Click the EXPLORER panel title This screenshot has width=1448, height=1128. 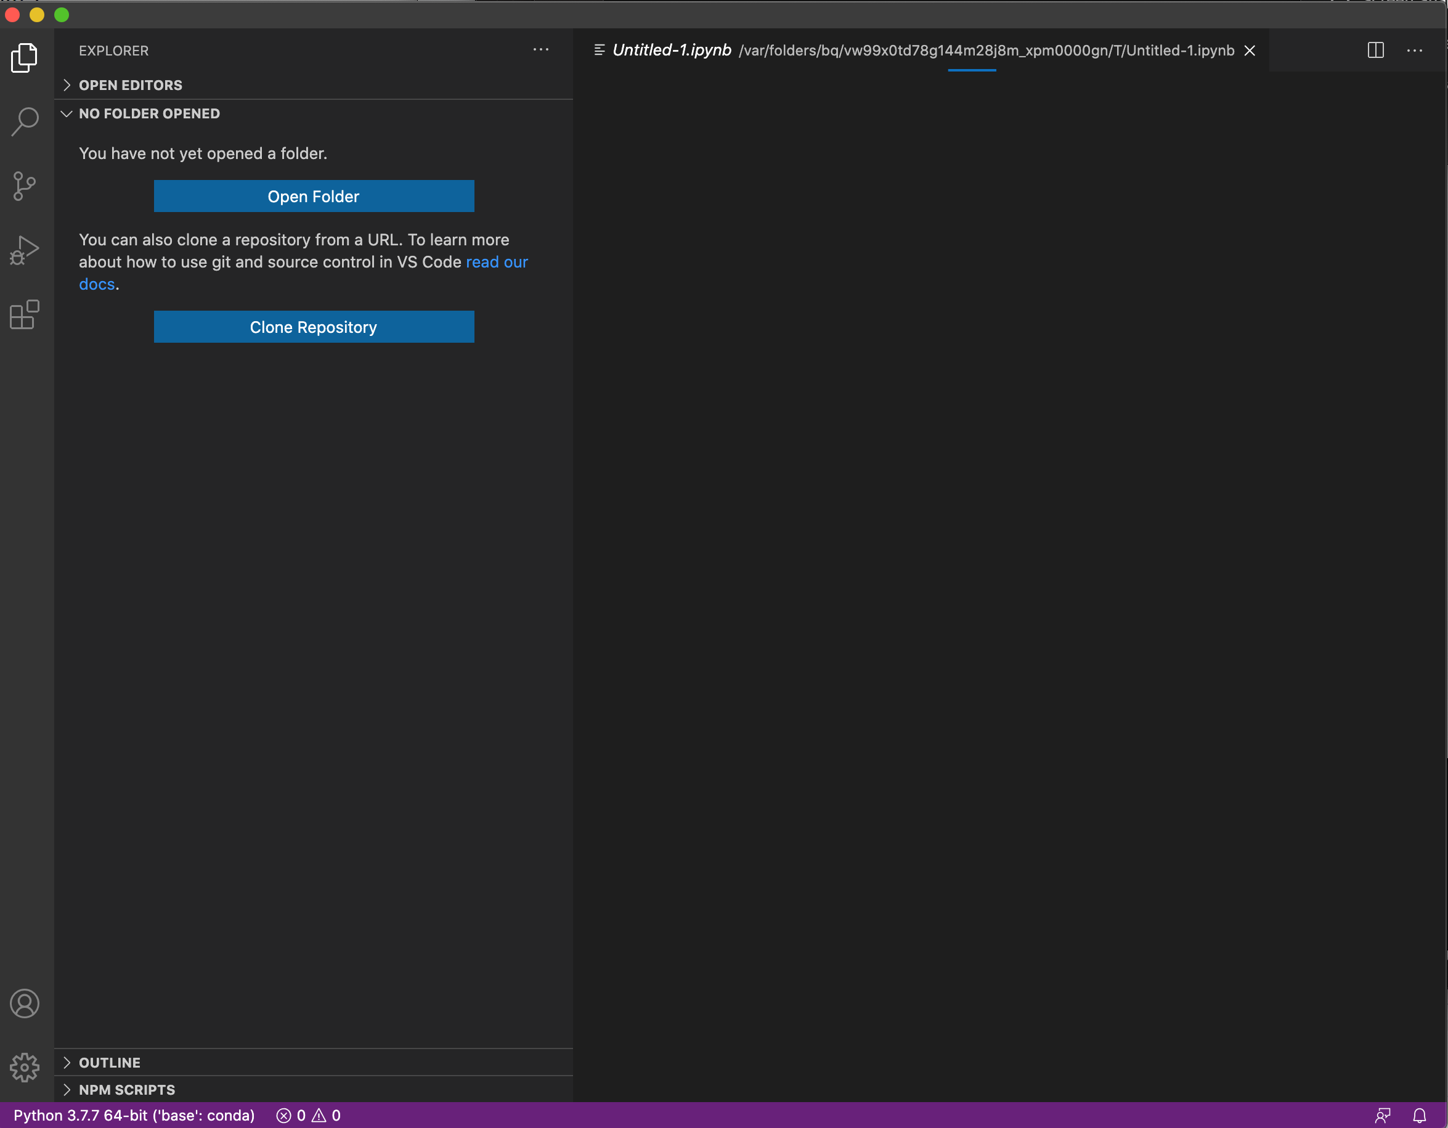pyautogui.click(x=113, y=51)
